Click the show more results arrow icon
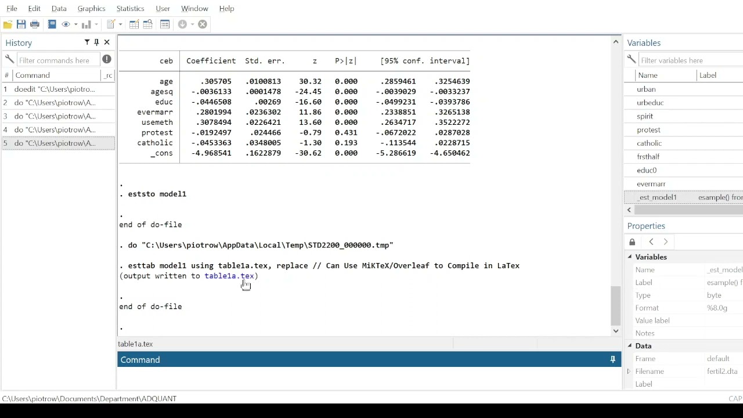The width and height of the screenshot is (743, 418). (182, 24)
